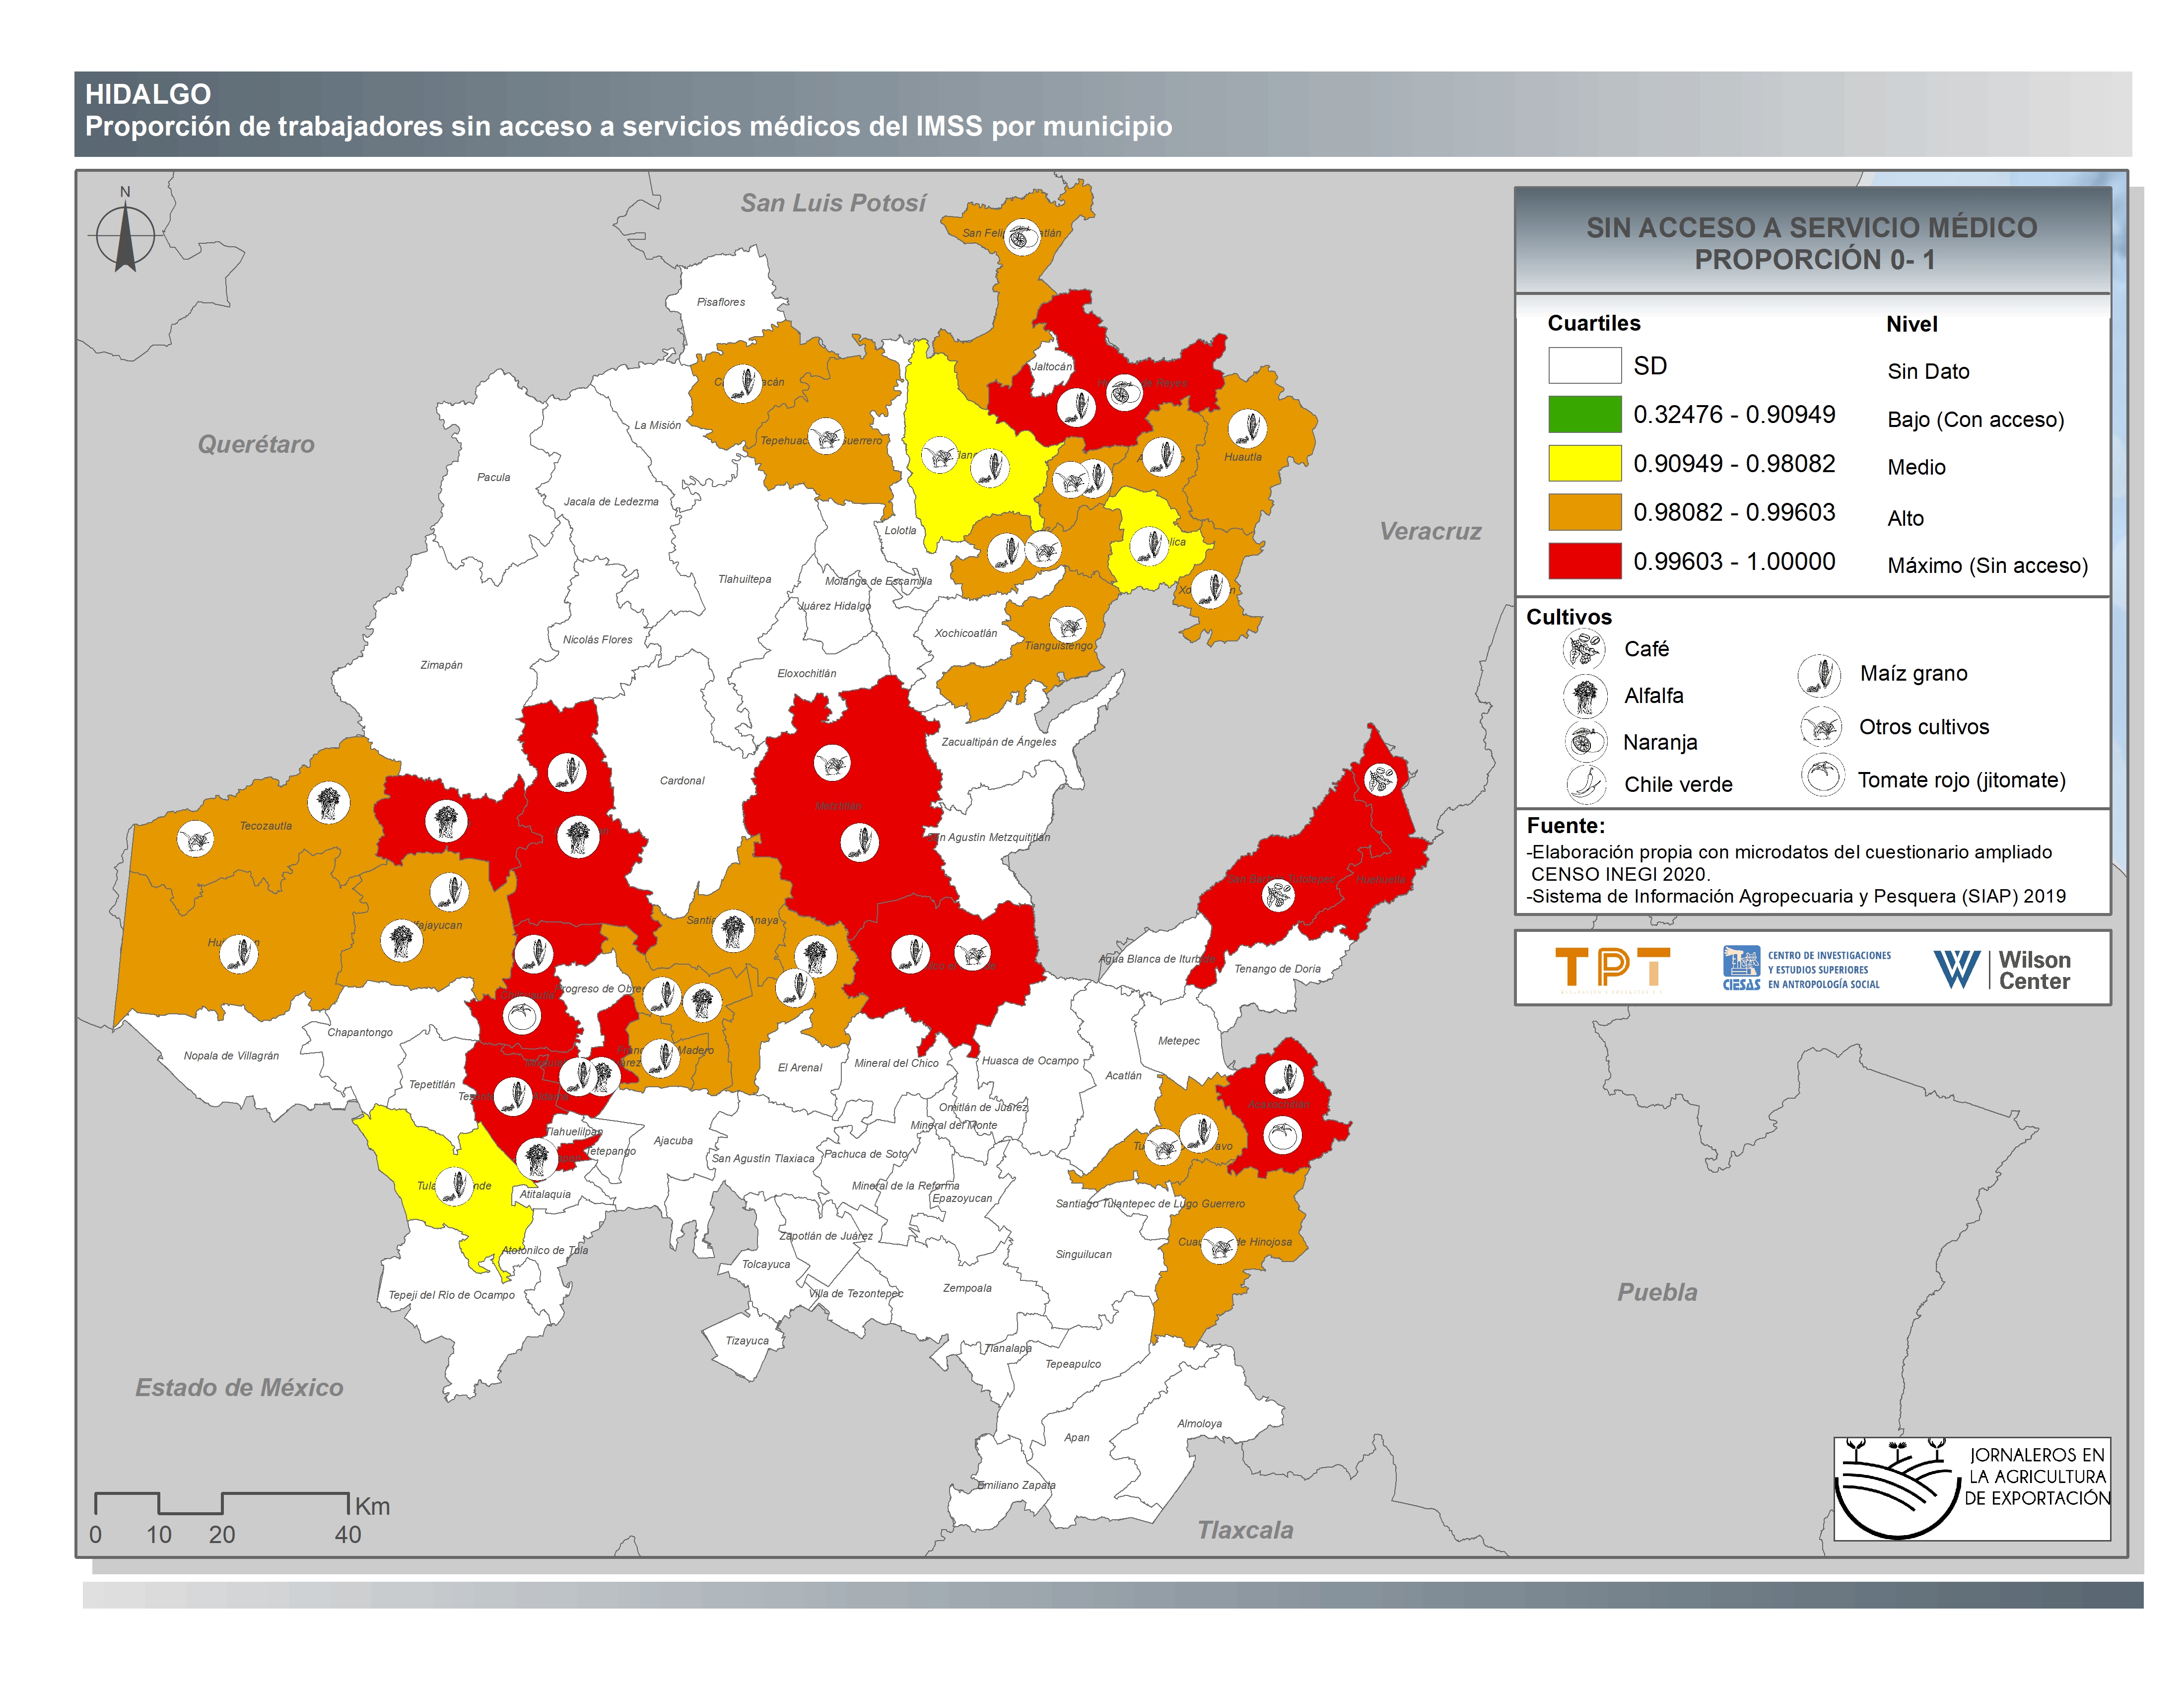This screenshot has height=1688, width=2184.
Task: Click the Chile verde icon in legend
Action: tap(1586, 784)
